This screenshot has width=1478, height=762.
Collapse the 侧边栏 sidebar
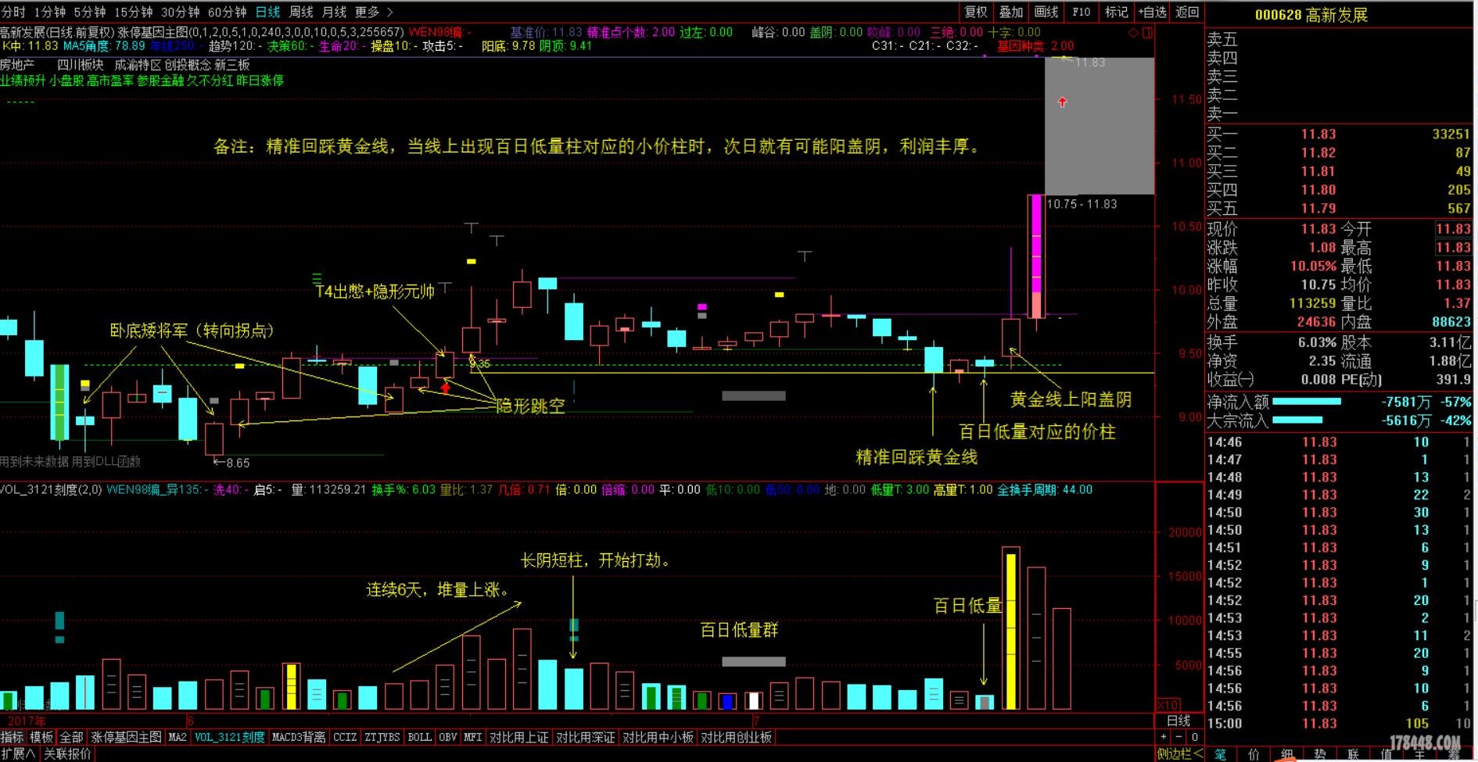pos(1179,753)
